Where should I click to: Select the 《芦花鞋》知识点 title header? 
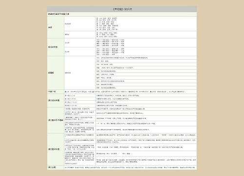pos(122,9)
